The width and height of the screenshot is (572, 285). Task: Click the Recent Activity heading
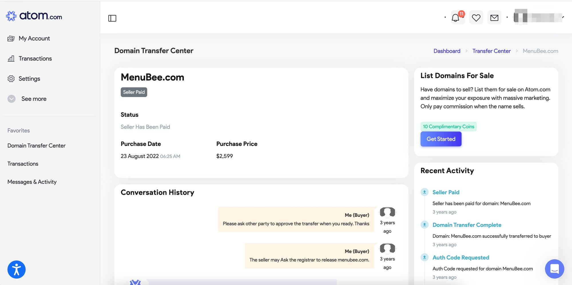(447, 171)
